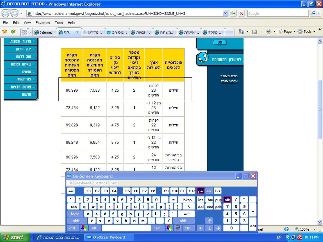Click the EN language indicator in taskbar
Viewport: 323px width, 242px height.
279,237
